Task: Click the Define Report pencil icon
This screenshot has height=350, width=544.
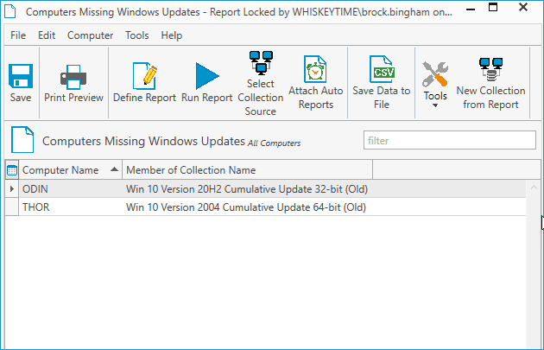Action: [x=145, y=76]
